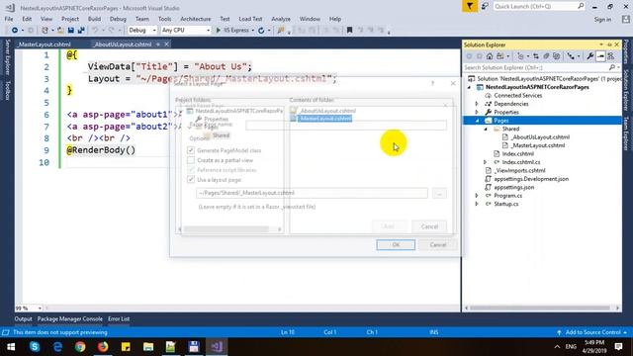Pin the _AboutUsLayout.cshtml editor tab
Screen dimensions: 633x356
(x=158, y=44)
